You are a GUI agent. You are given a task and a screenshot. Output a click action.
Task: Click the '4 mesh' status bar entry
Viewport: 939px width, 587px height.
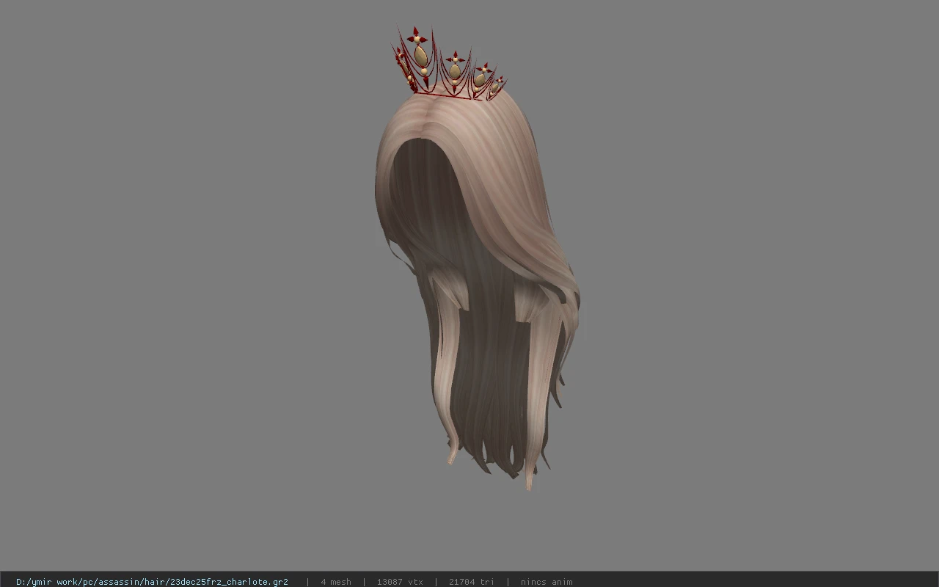coord(336,582)
